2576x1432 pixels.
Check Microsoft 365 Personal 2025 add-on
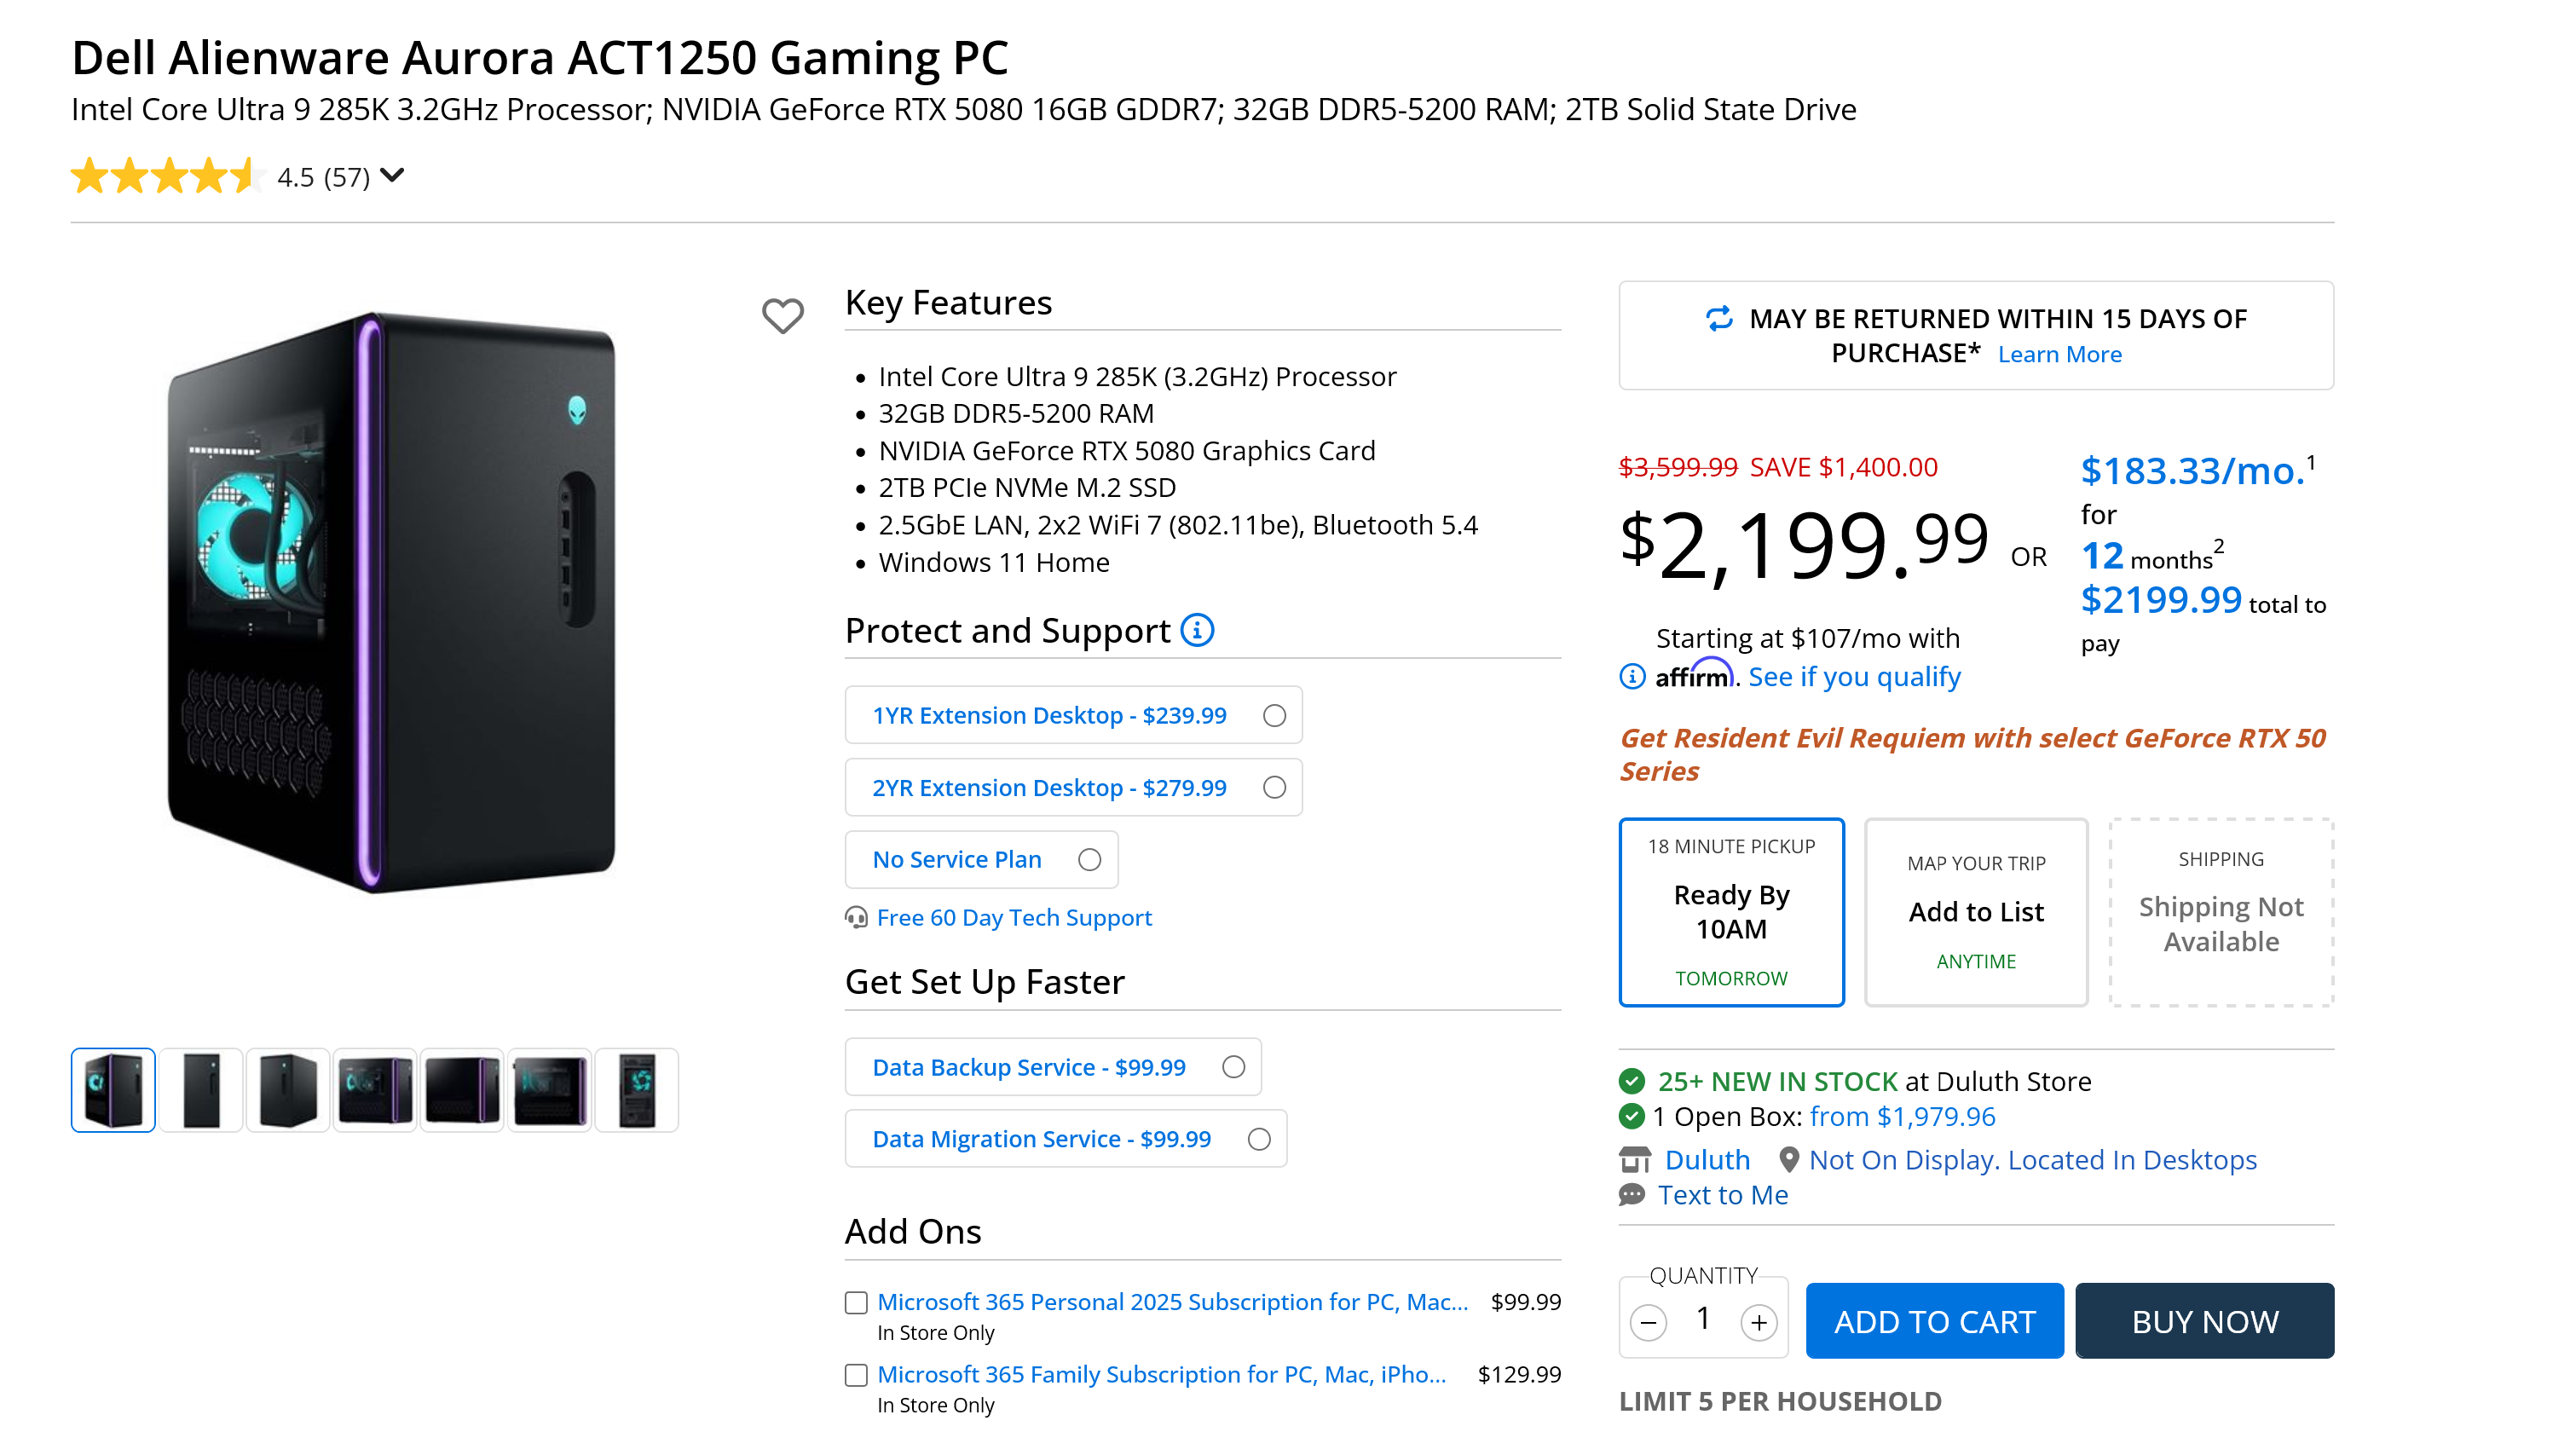tap(856, 1302)
